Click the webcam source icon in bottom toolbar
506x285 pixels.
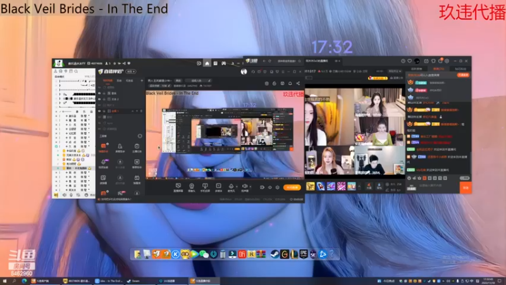192,186
